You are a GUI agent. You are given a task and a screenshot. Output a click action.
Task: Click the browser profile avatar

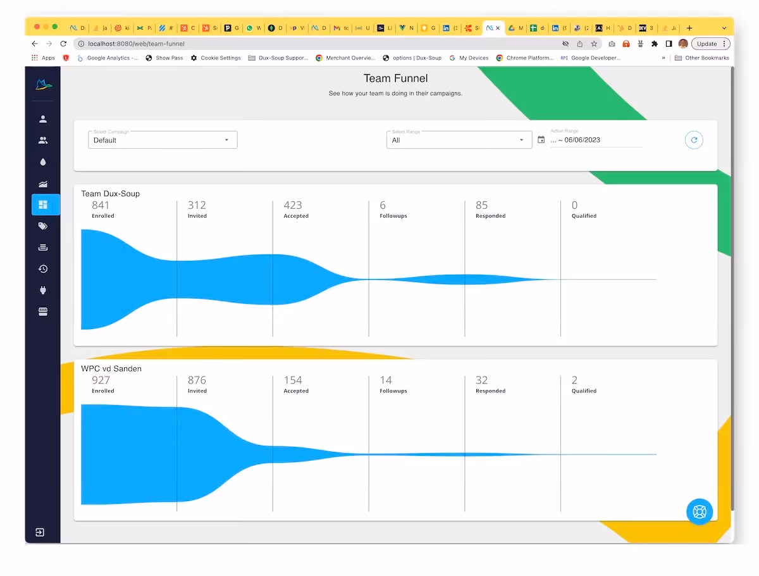pyautogui.click(x=683, y=44)
